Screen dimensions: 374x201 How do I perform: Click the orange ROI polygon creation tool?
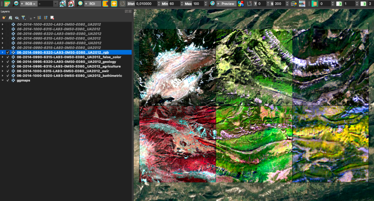(106, 4)
